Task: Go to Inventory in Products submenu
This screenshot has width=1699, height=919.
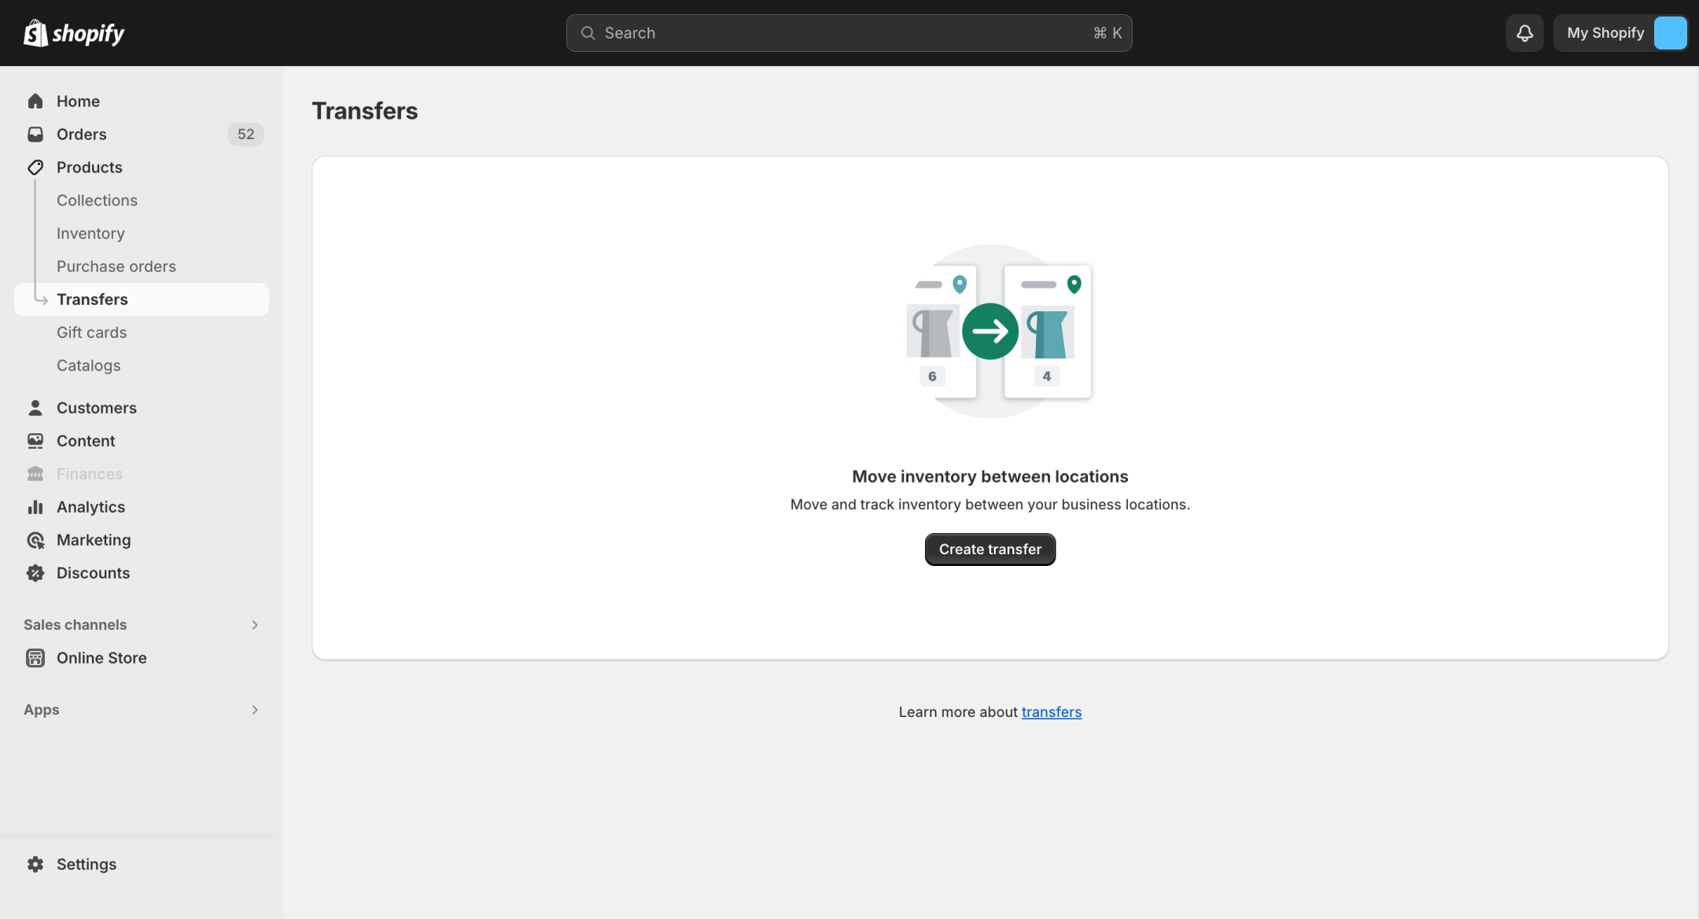Action: (x=90, y=233)
